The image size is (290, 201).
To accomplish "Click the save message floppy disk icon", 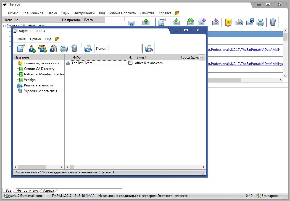I will [250, 22].
